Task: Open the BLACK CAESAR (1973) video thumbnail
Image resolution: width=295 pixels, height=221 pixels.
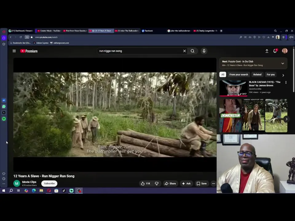Action: click(233, 88)
